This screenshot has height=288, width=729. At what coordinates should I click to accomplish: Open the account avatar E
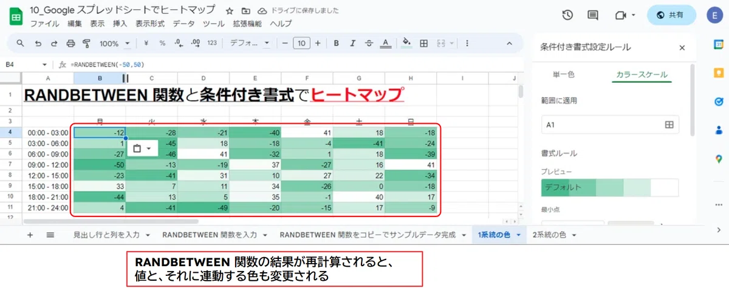pos(714,15)
